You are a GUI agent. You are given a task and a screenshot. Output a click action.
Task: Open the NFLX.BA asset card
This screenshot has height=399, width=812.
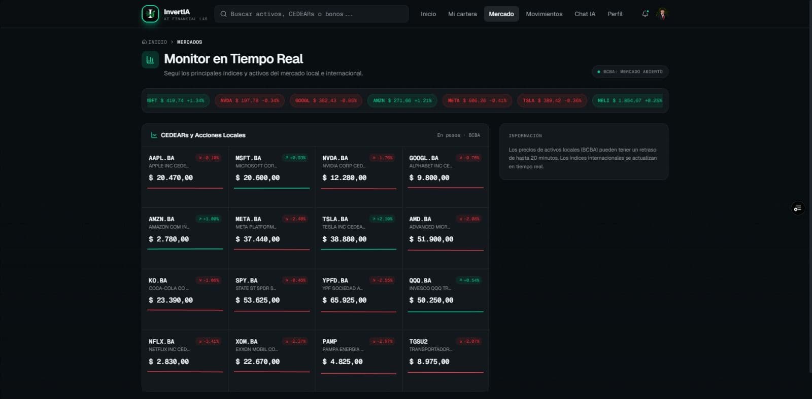pos(185,360)
